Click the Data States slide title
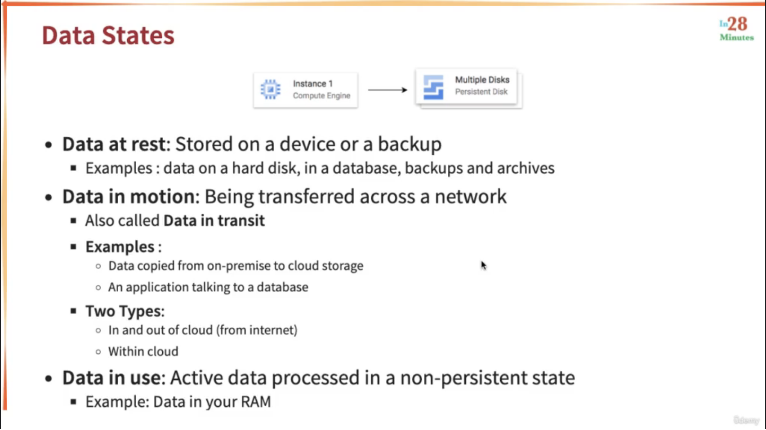 [x=108, y=35]
